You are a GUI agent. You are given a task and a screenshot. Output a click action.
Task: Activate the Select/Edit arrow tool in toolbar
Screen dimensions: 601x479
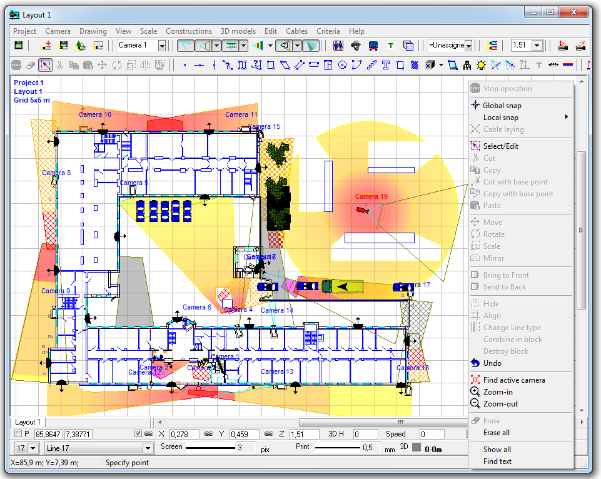point(45,65)
